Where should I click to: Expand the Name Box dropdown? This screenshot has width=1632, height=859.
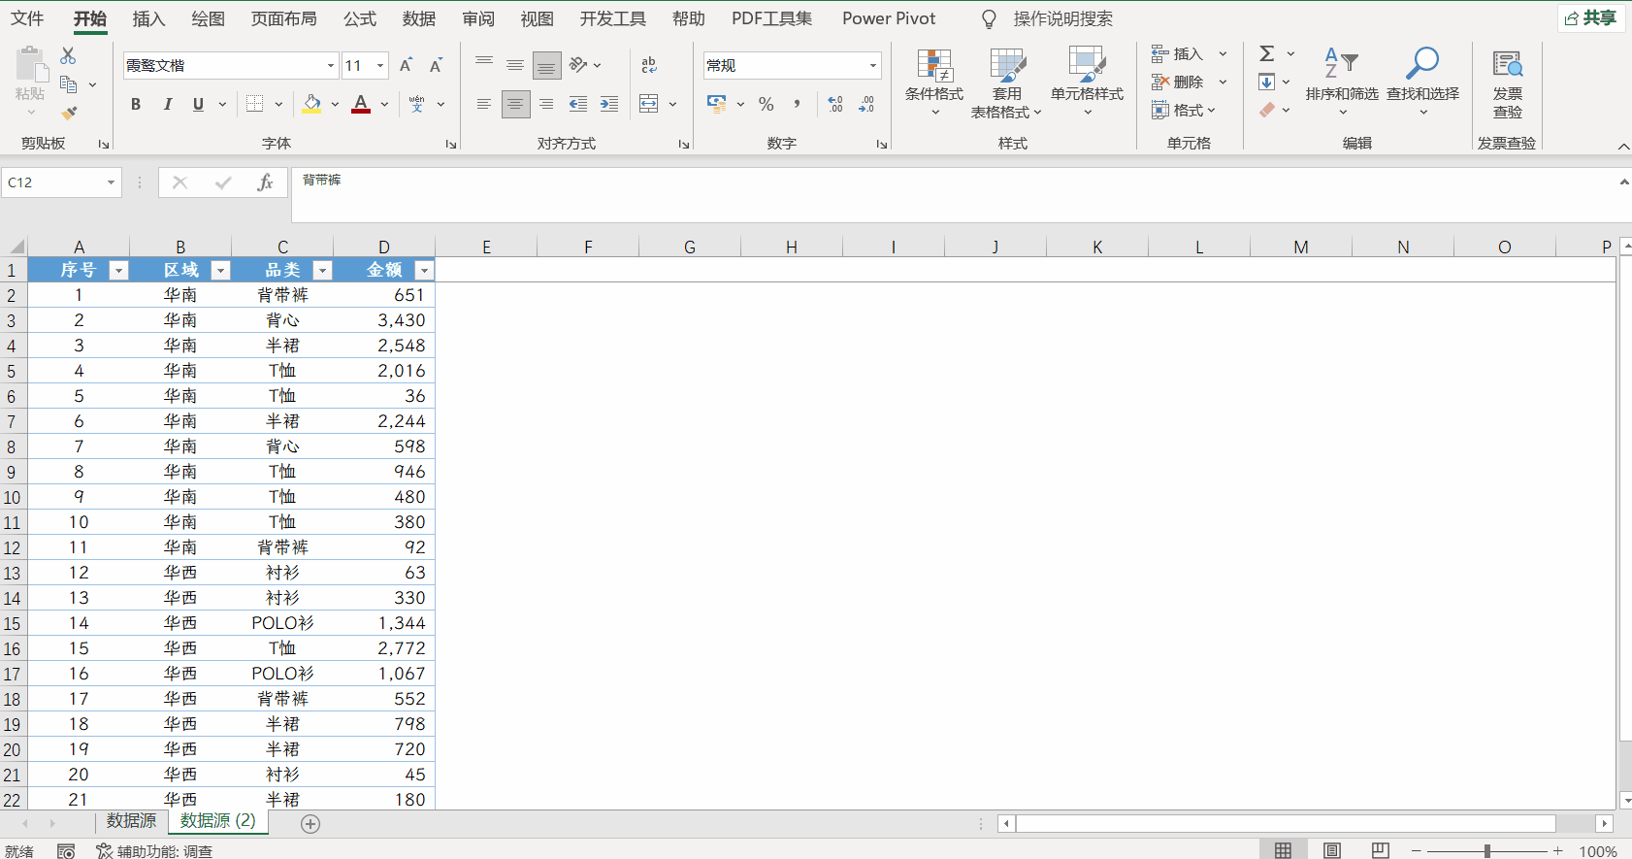click(111, 182)
